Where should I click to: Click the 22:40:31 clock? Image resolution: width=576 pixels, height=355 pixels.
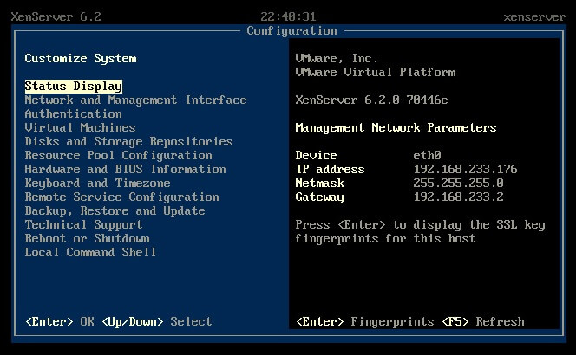pyautogui.click(x=288, y=16)
